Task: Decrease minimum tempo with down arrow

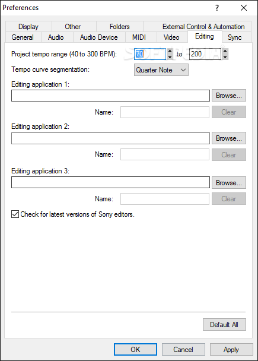Action: pyautogui.click(x=170, y=57)
